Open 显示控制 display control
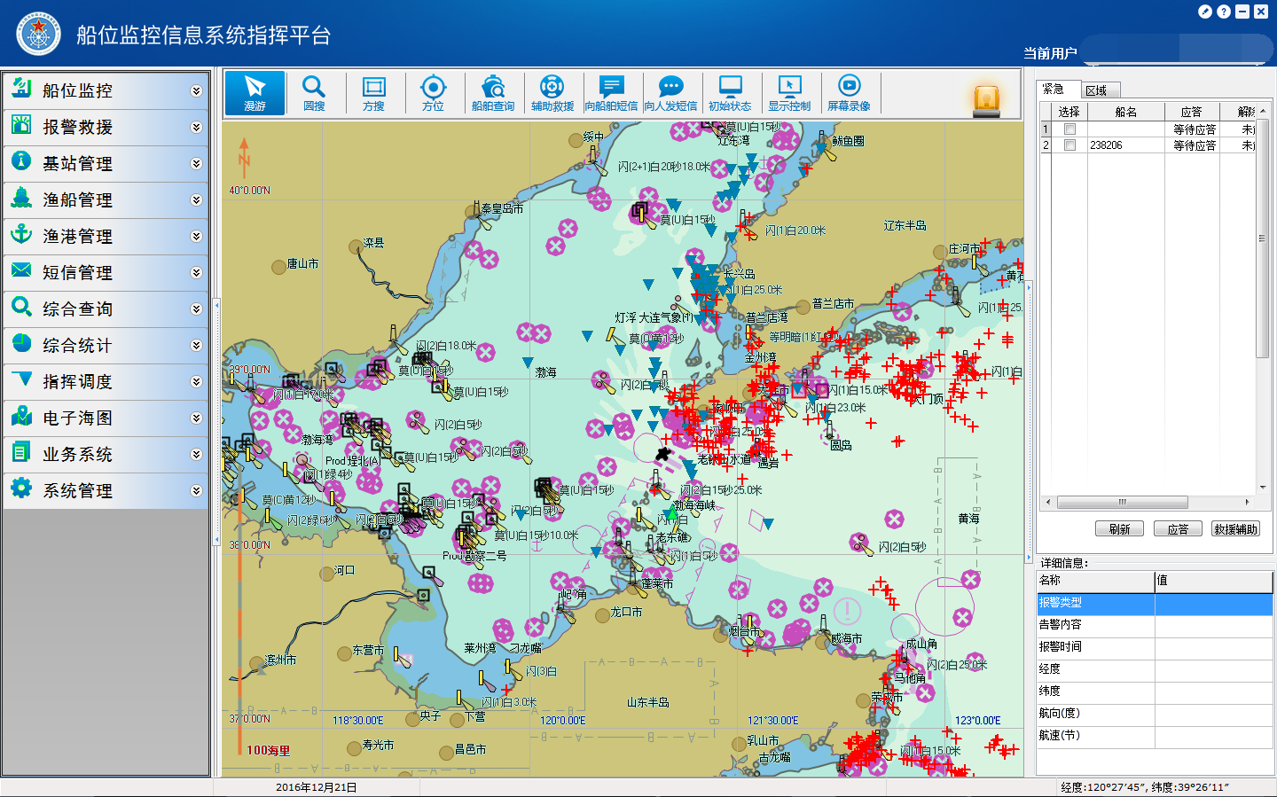 (789, 92)
